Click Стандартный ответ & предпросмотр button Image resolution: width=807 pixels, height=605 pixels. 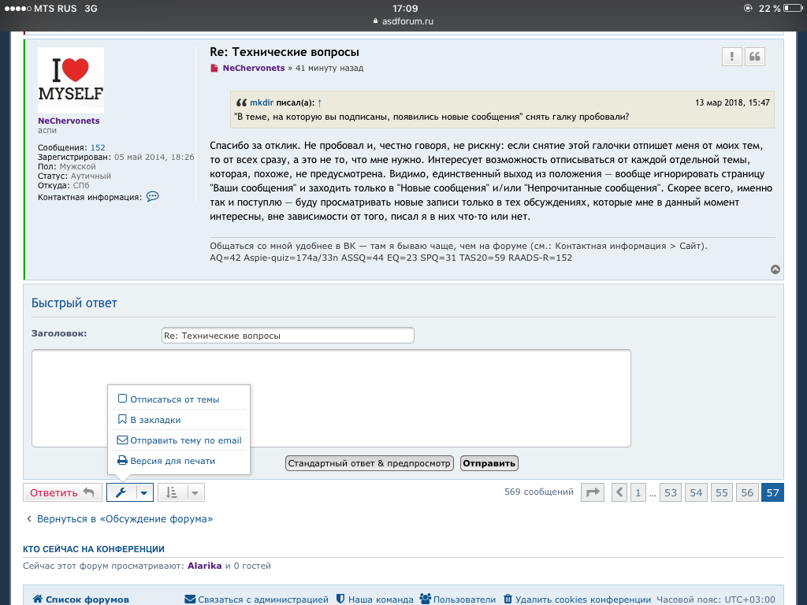[369, 463]
